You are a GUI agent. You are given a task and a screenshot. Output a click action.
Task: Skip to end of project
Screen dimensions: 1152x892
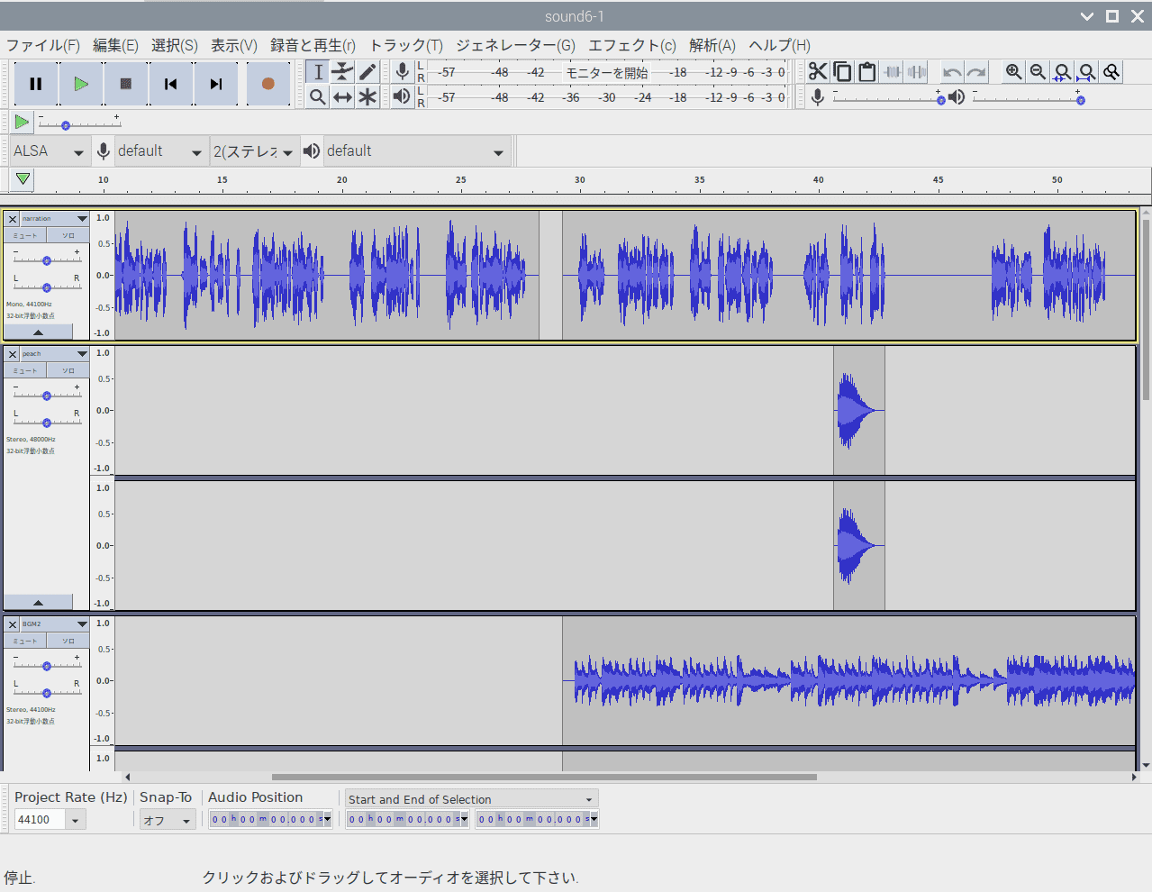click(x=216, y=84)
